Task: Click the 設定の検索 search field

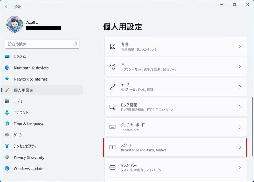Action: [42, 44]
